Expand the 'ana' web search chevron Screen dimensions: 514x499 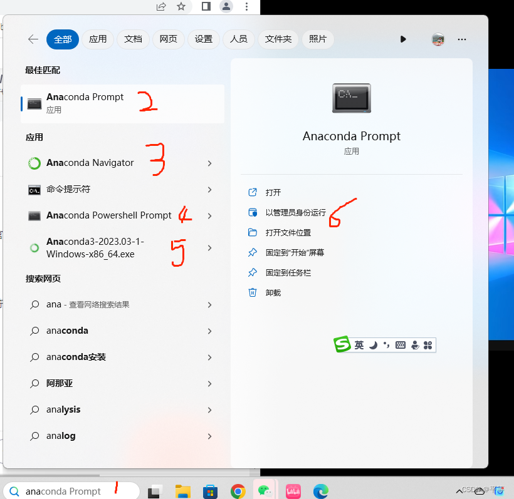(210, 305)
